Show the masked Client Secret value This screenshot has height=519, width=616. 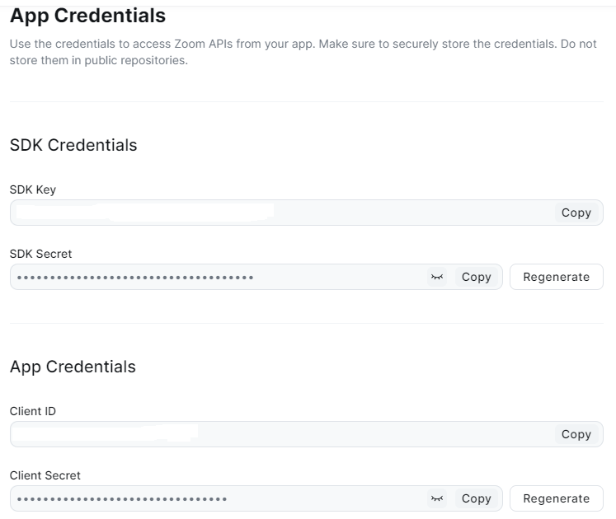(x=437, y=498)
